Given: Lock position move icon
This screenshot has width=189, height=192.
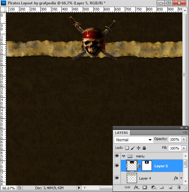Looking at the screenshot, I should [x=138, y=148].
